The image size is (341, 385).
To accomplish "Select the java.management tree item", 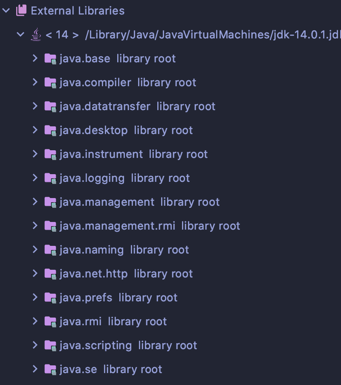I will [x=107, y=202].
